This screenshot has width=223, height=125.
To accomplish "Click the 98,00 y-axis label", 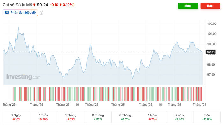I will tap(211, 65).
